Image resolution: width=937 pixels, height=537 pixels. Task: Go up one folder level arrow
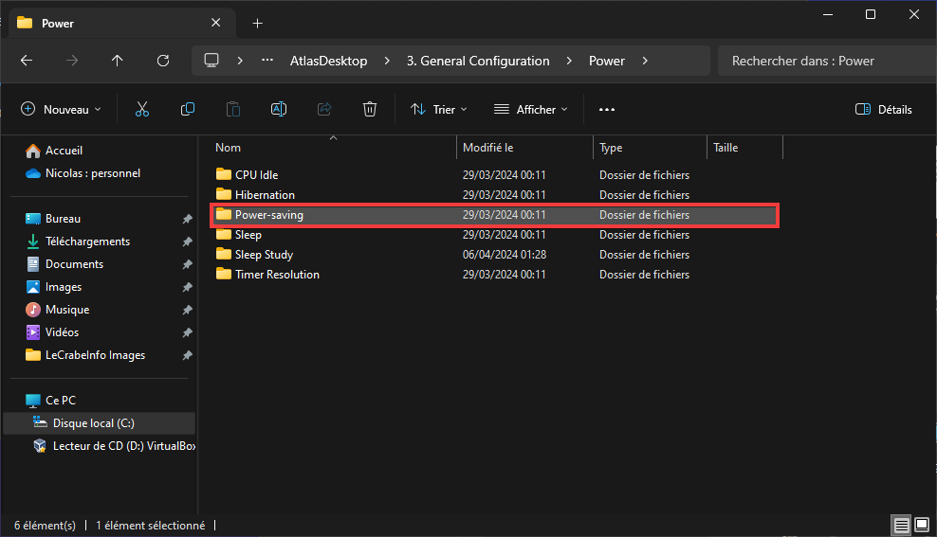click(118, 61)
